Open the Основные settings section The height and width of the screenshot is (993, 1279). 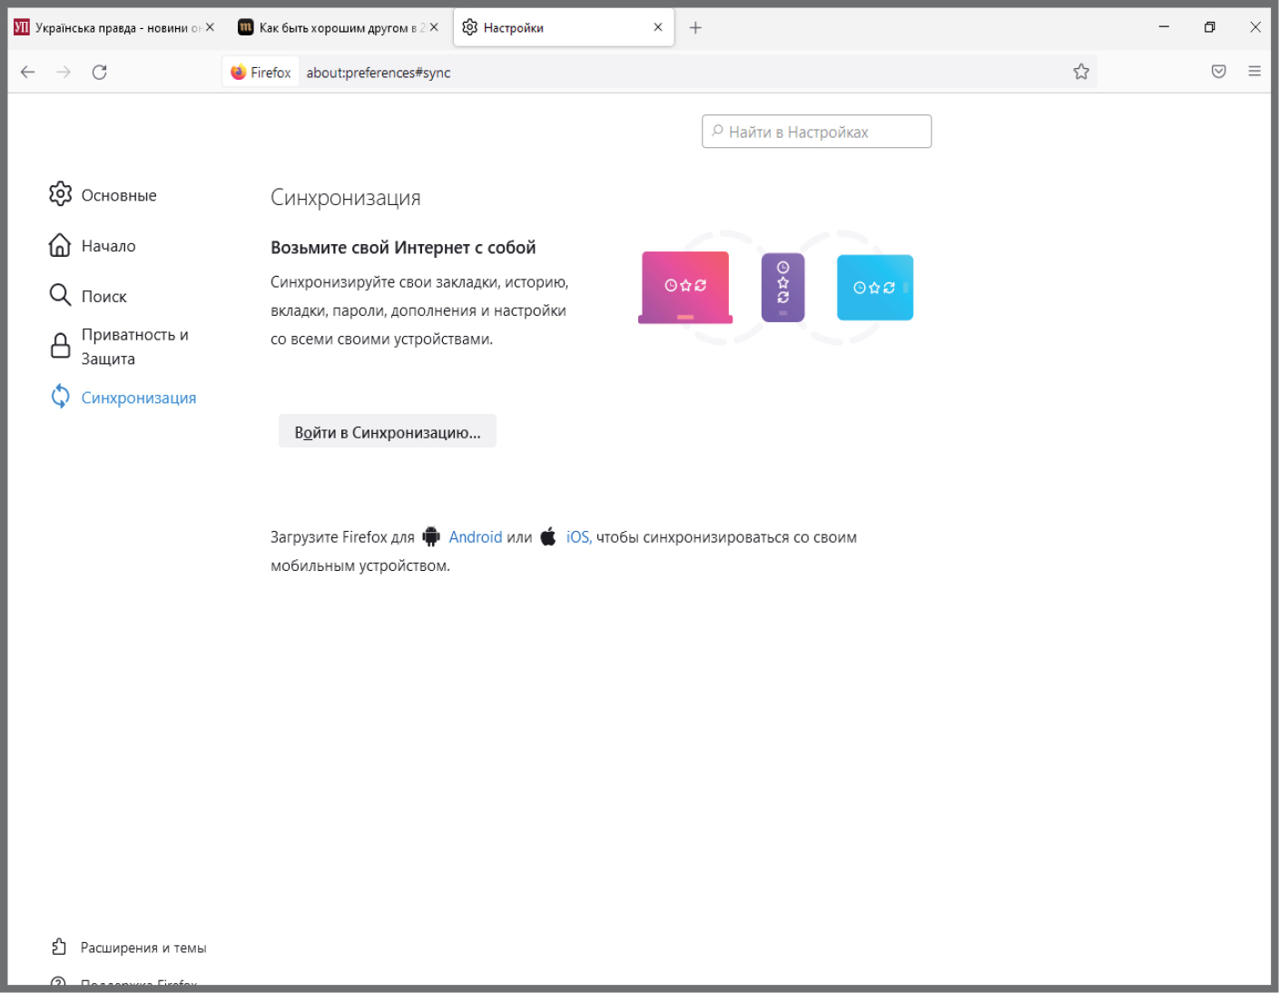tap(103, 195)
